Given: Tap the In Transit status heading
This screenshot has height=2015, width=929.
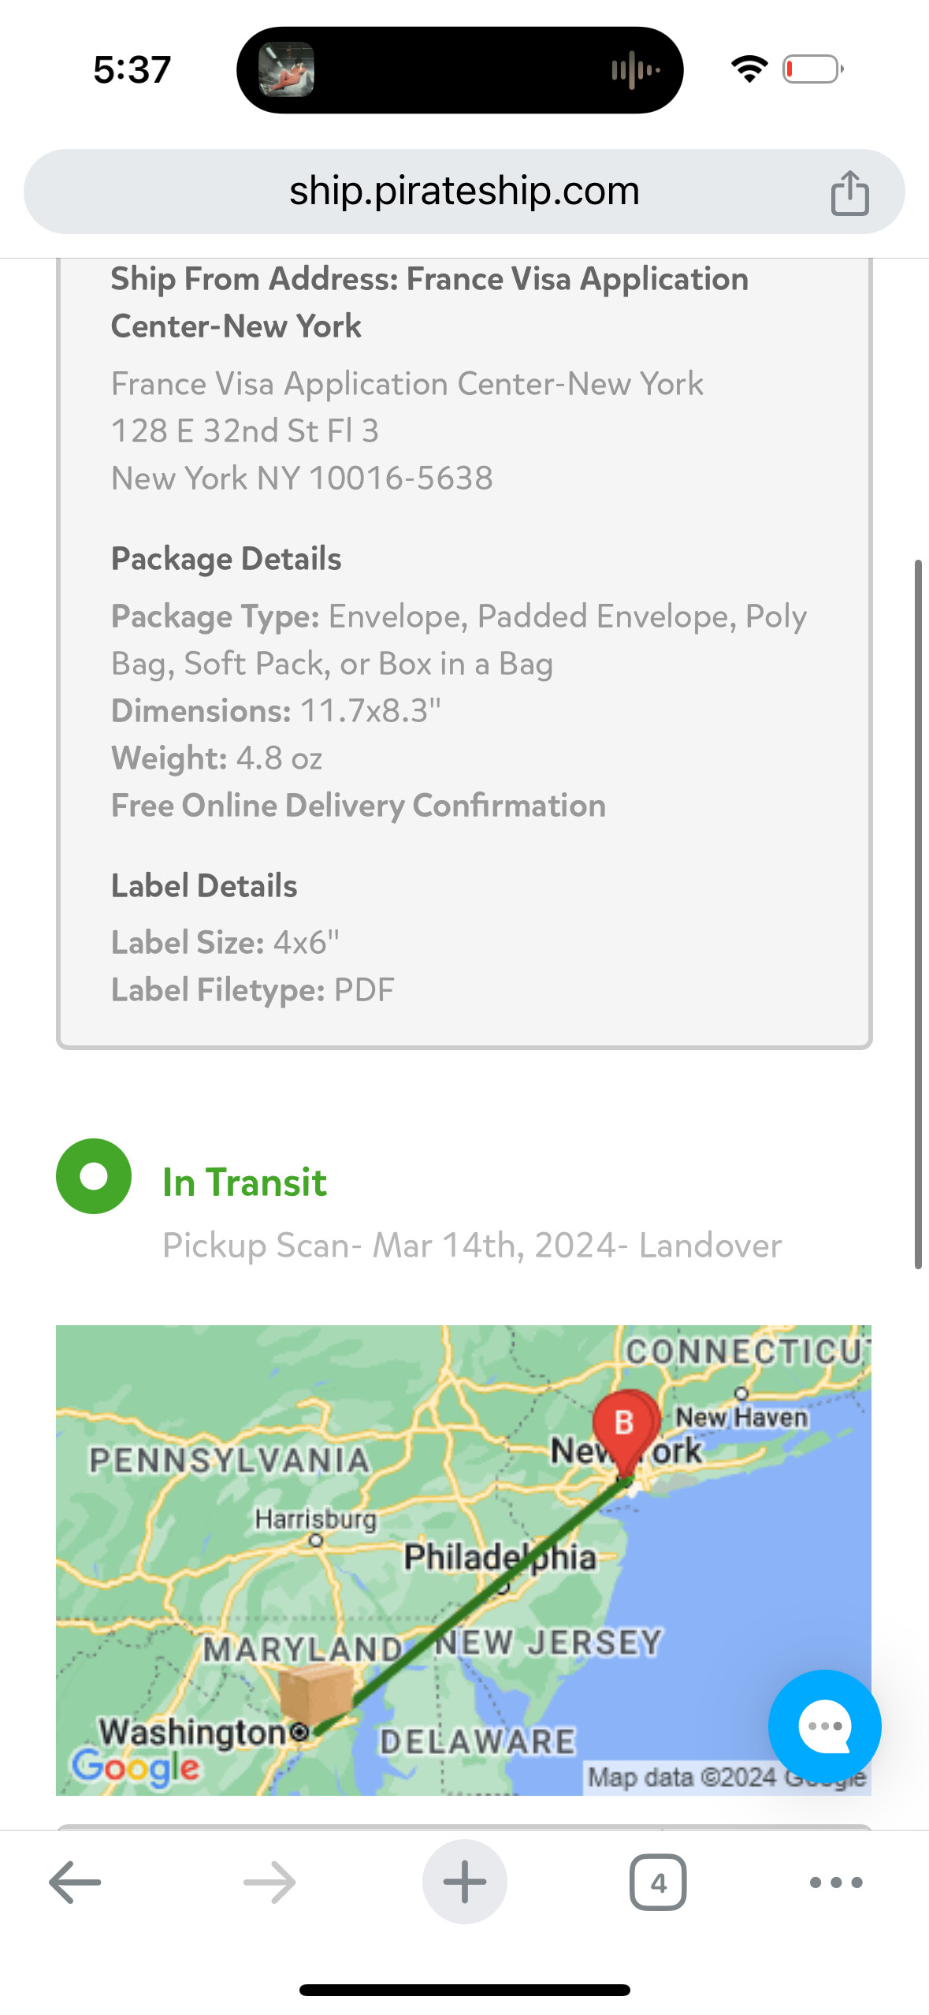Looking at the screenshot, I should pos(244,1182).
